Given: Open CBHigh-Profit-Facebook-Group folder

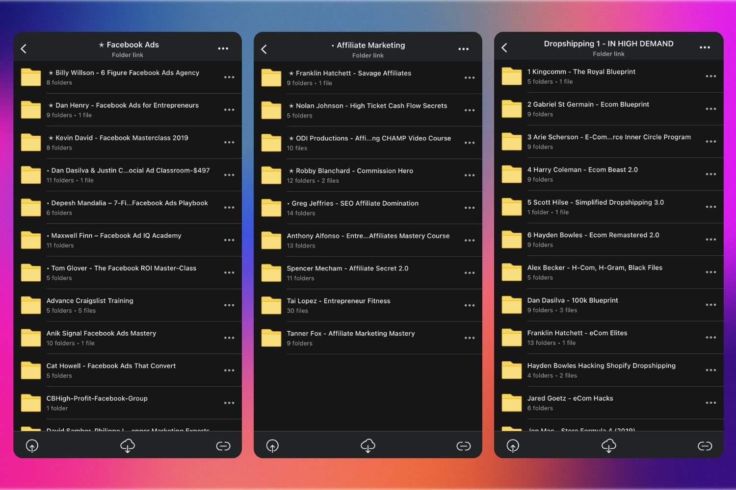Looking at the screenshot, I should [x=128, y=403].
